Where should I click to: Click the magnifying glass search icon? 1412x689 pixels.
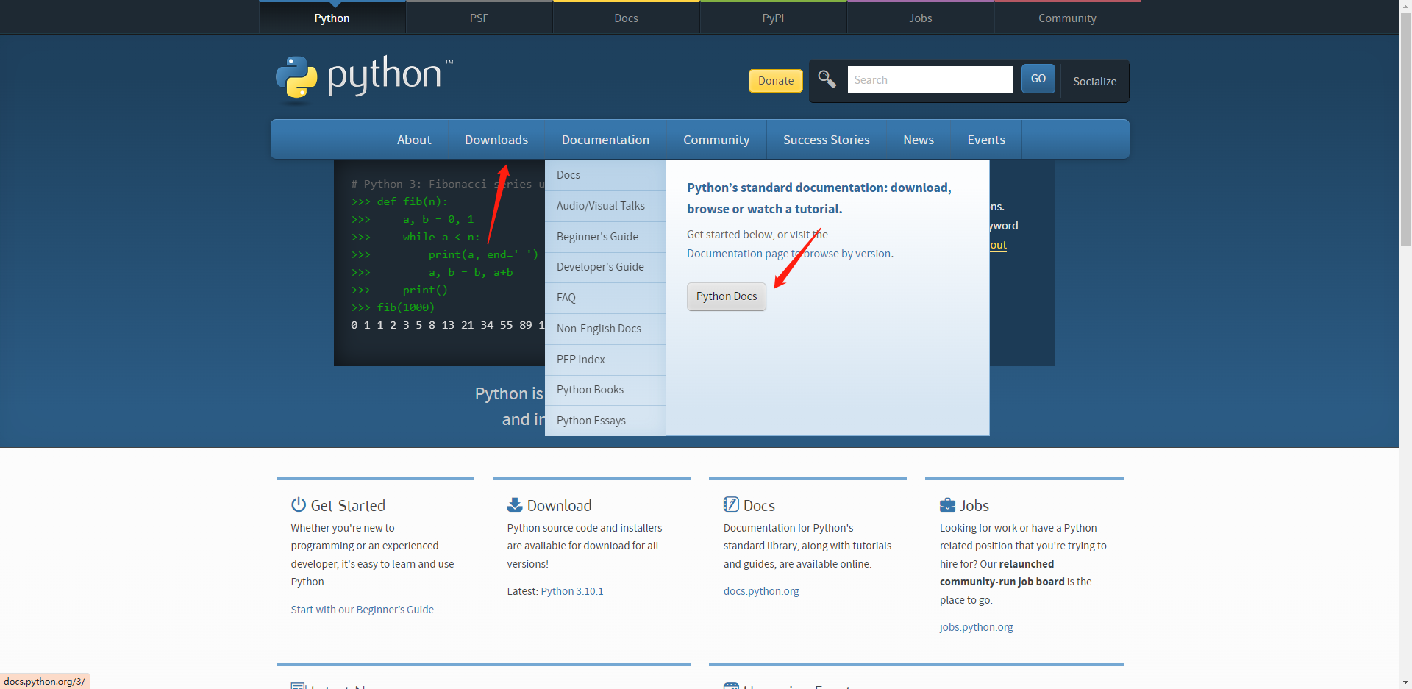tap(827, 79)
